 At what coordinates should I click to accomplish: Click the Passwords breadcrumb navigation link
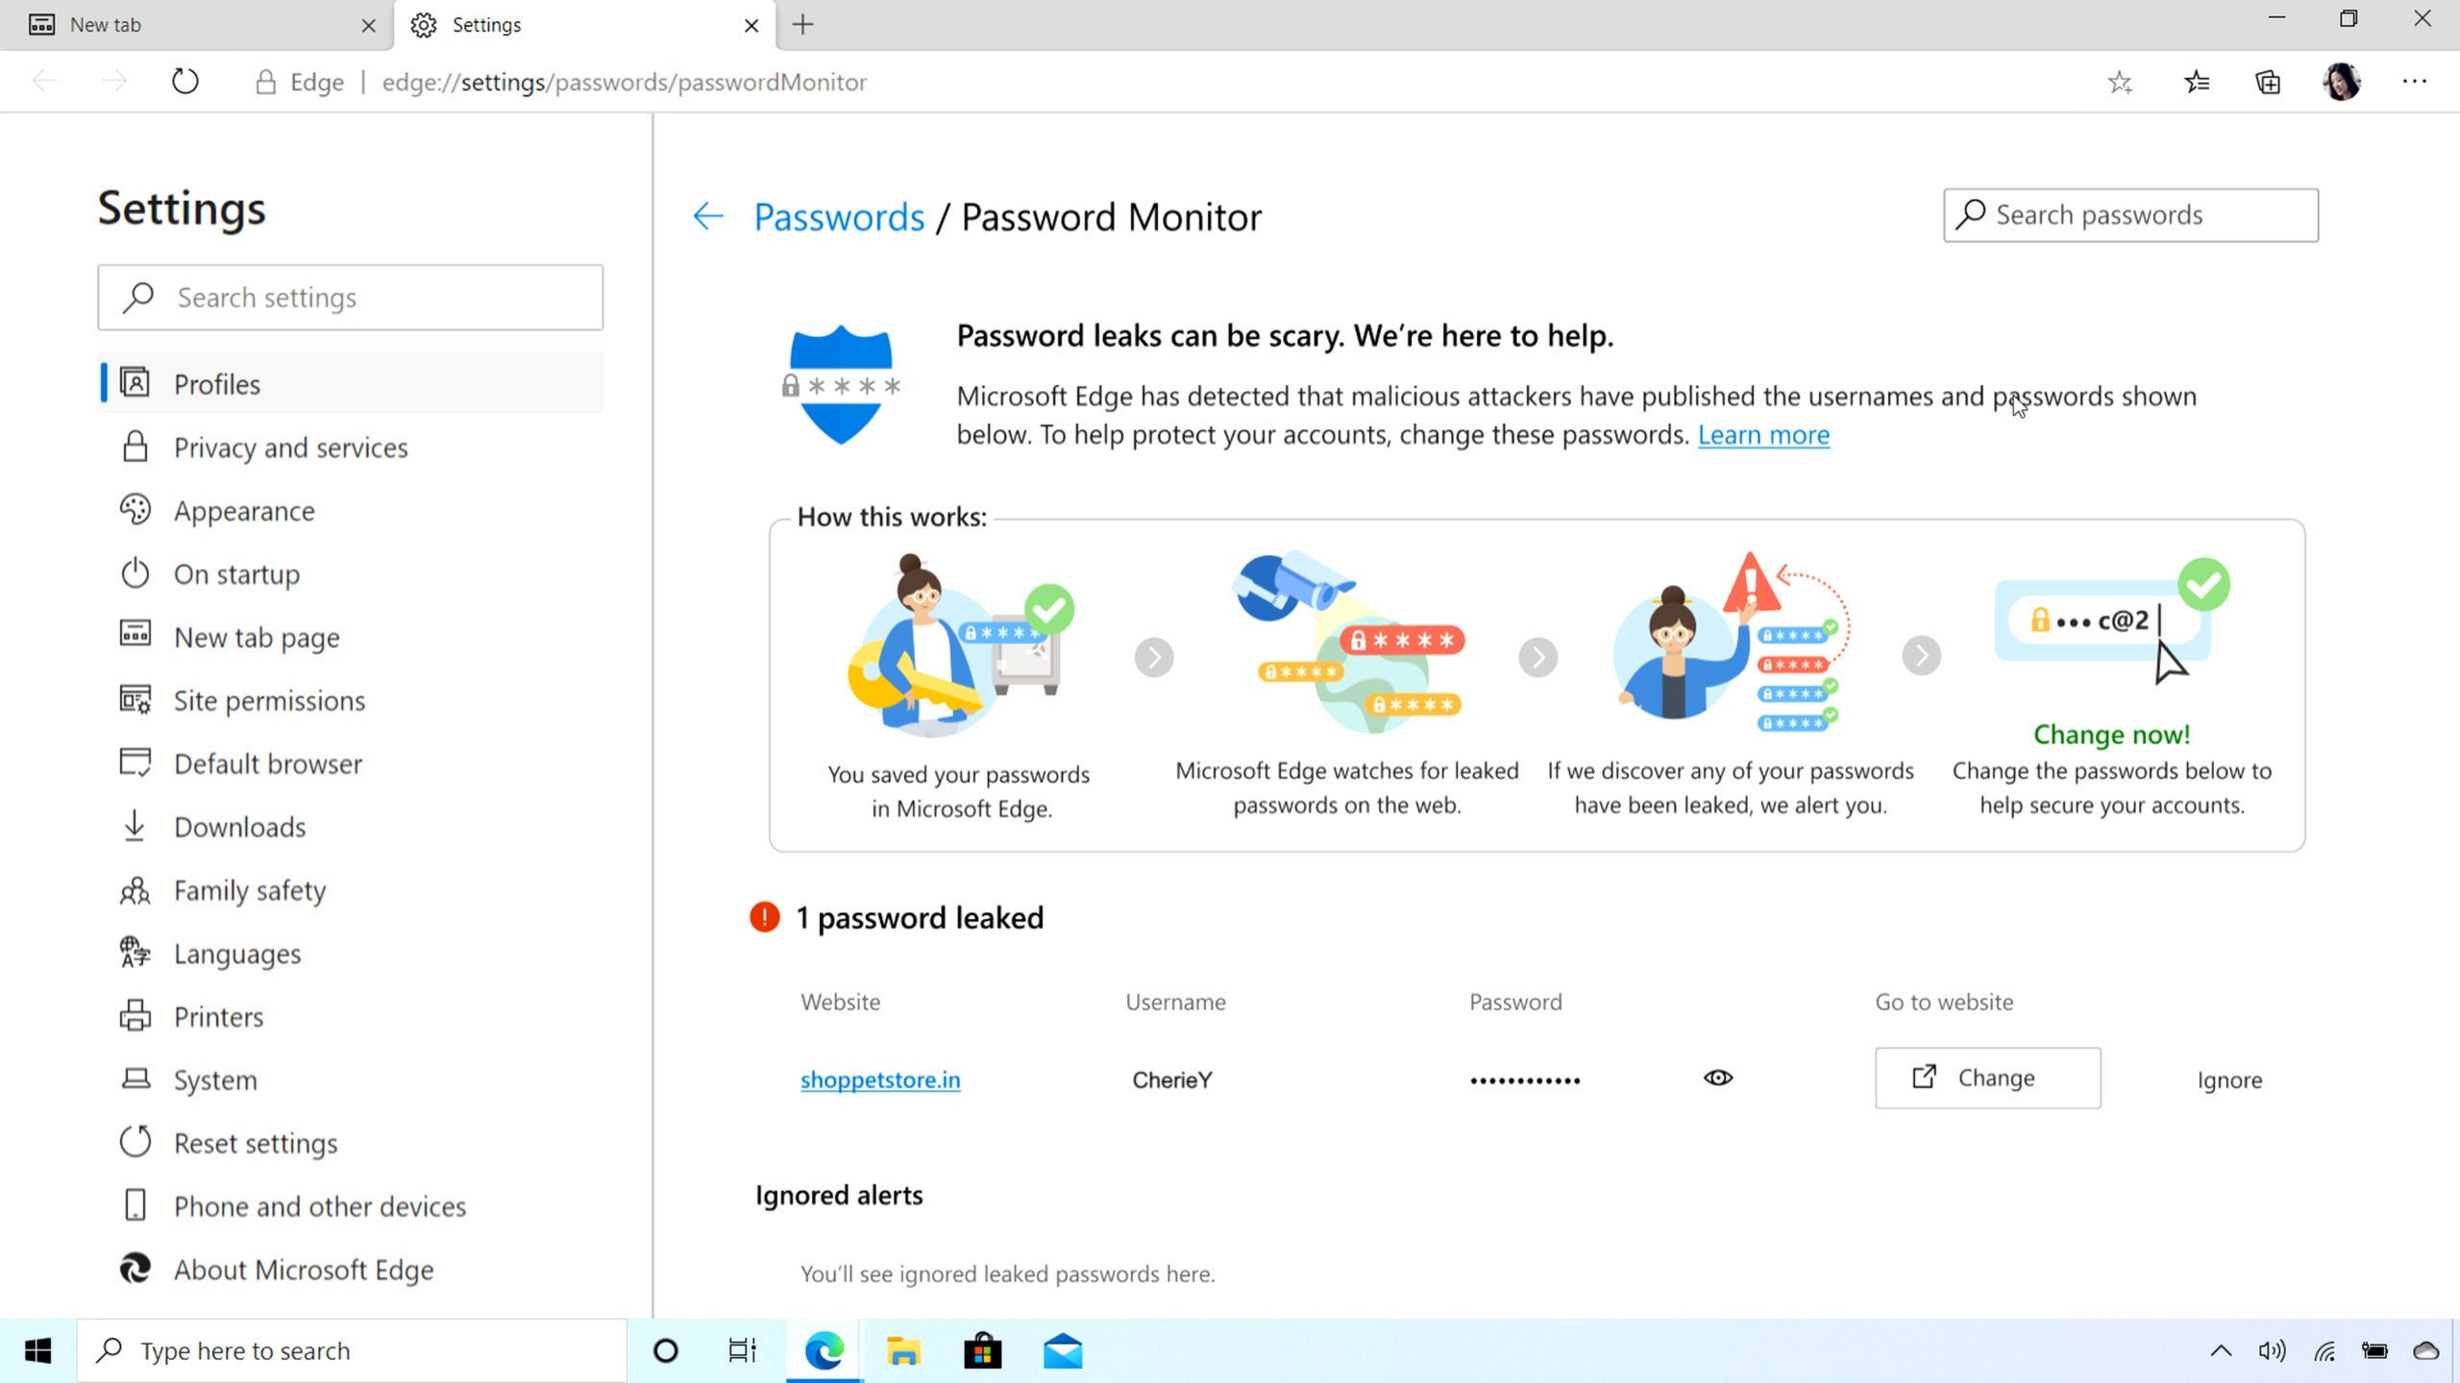click(x=840, y=216)
